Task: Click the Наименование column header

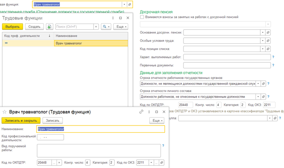Action: [91, 36]
